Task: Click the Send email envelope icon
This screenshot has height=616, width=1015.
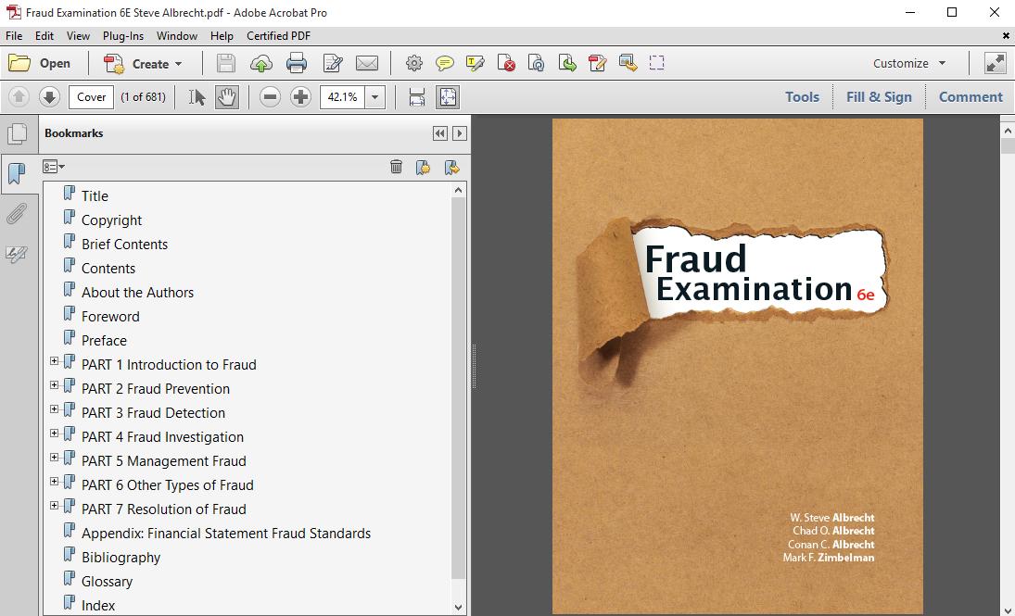Action: [x=367, y=63]
